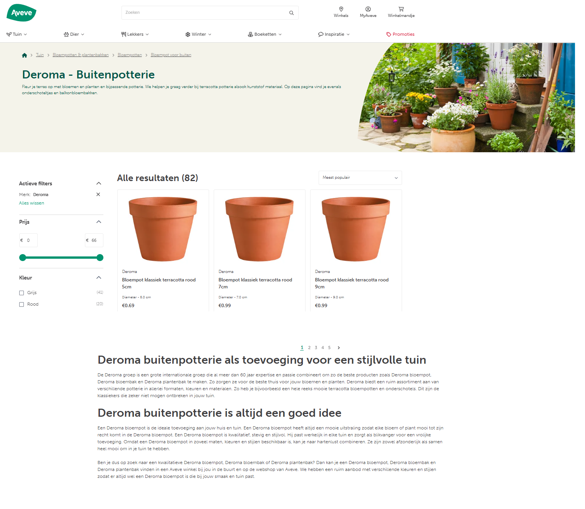The height and width of the screenshot is (509, 585).
Task: Remove the Deroma brand filter
Action: 98,194
